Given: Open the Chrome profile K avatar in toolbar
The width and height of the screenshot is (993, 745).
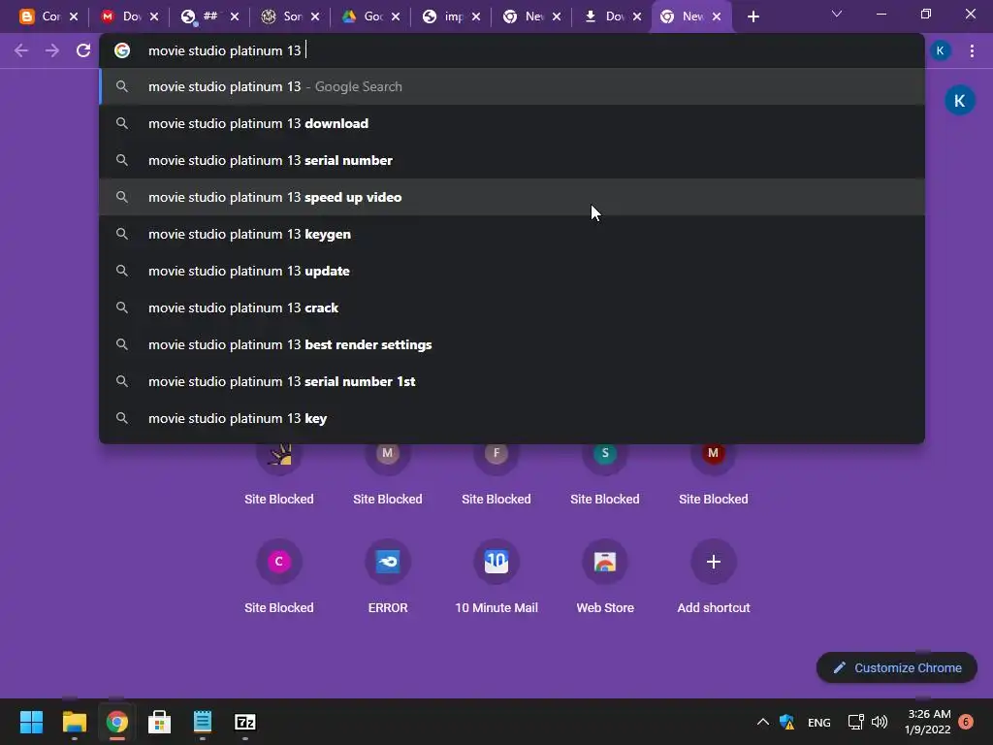Looking at the screenshot, I should [x=941, y=51].
